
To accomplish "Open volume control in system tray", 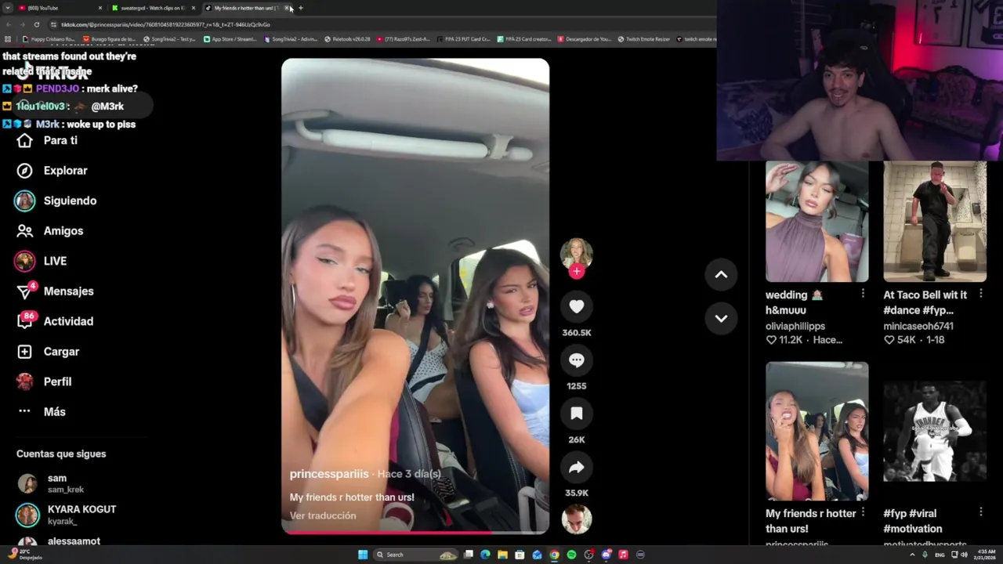I will [964, 555].
